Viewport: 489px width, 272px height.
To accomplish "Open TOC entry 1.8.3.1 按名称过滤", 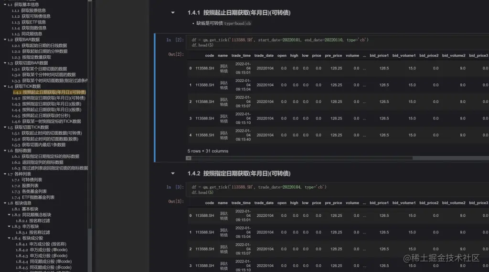I will (33, 232).
